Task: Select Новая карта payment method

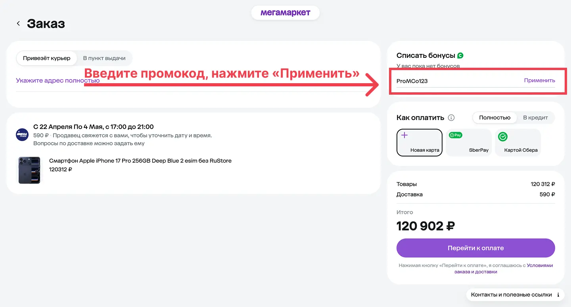Action: click(420, 143)
